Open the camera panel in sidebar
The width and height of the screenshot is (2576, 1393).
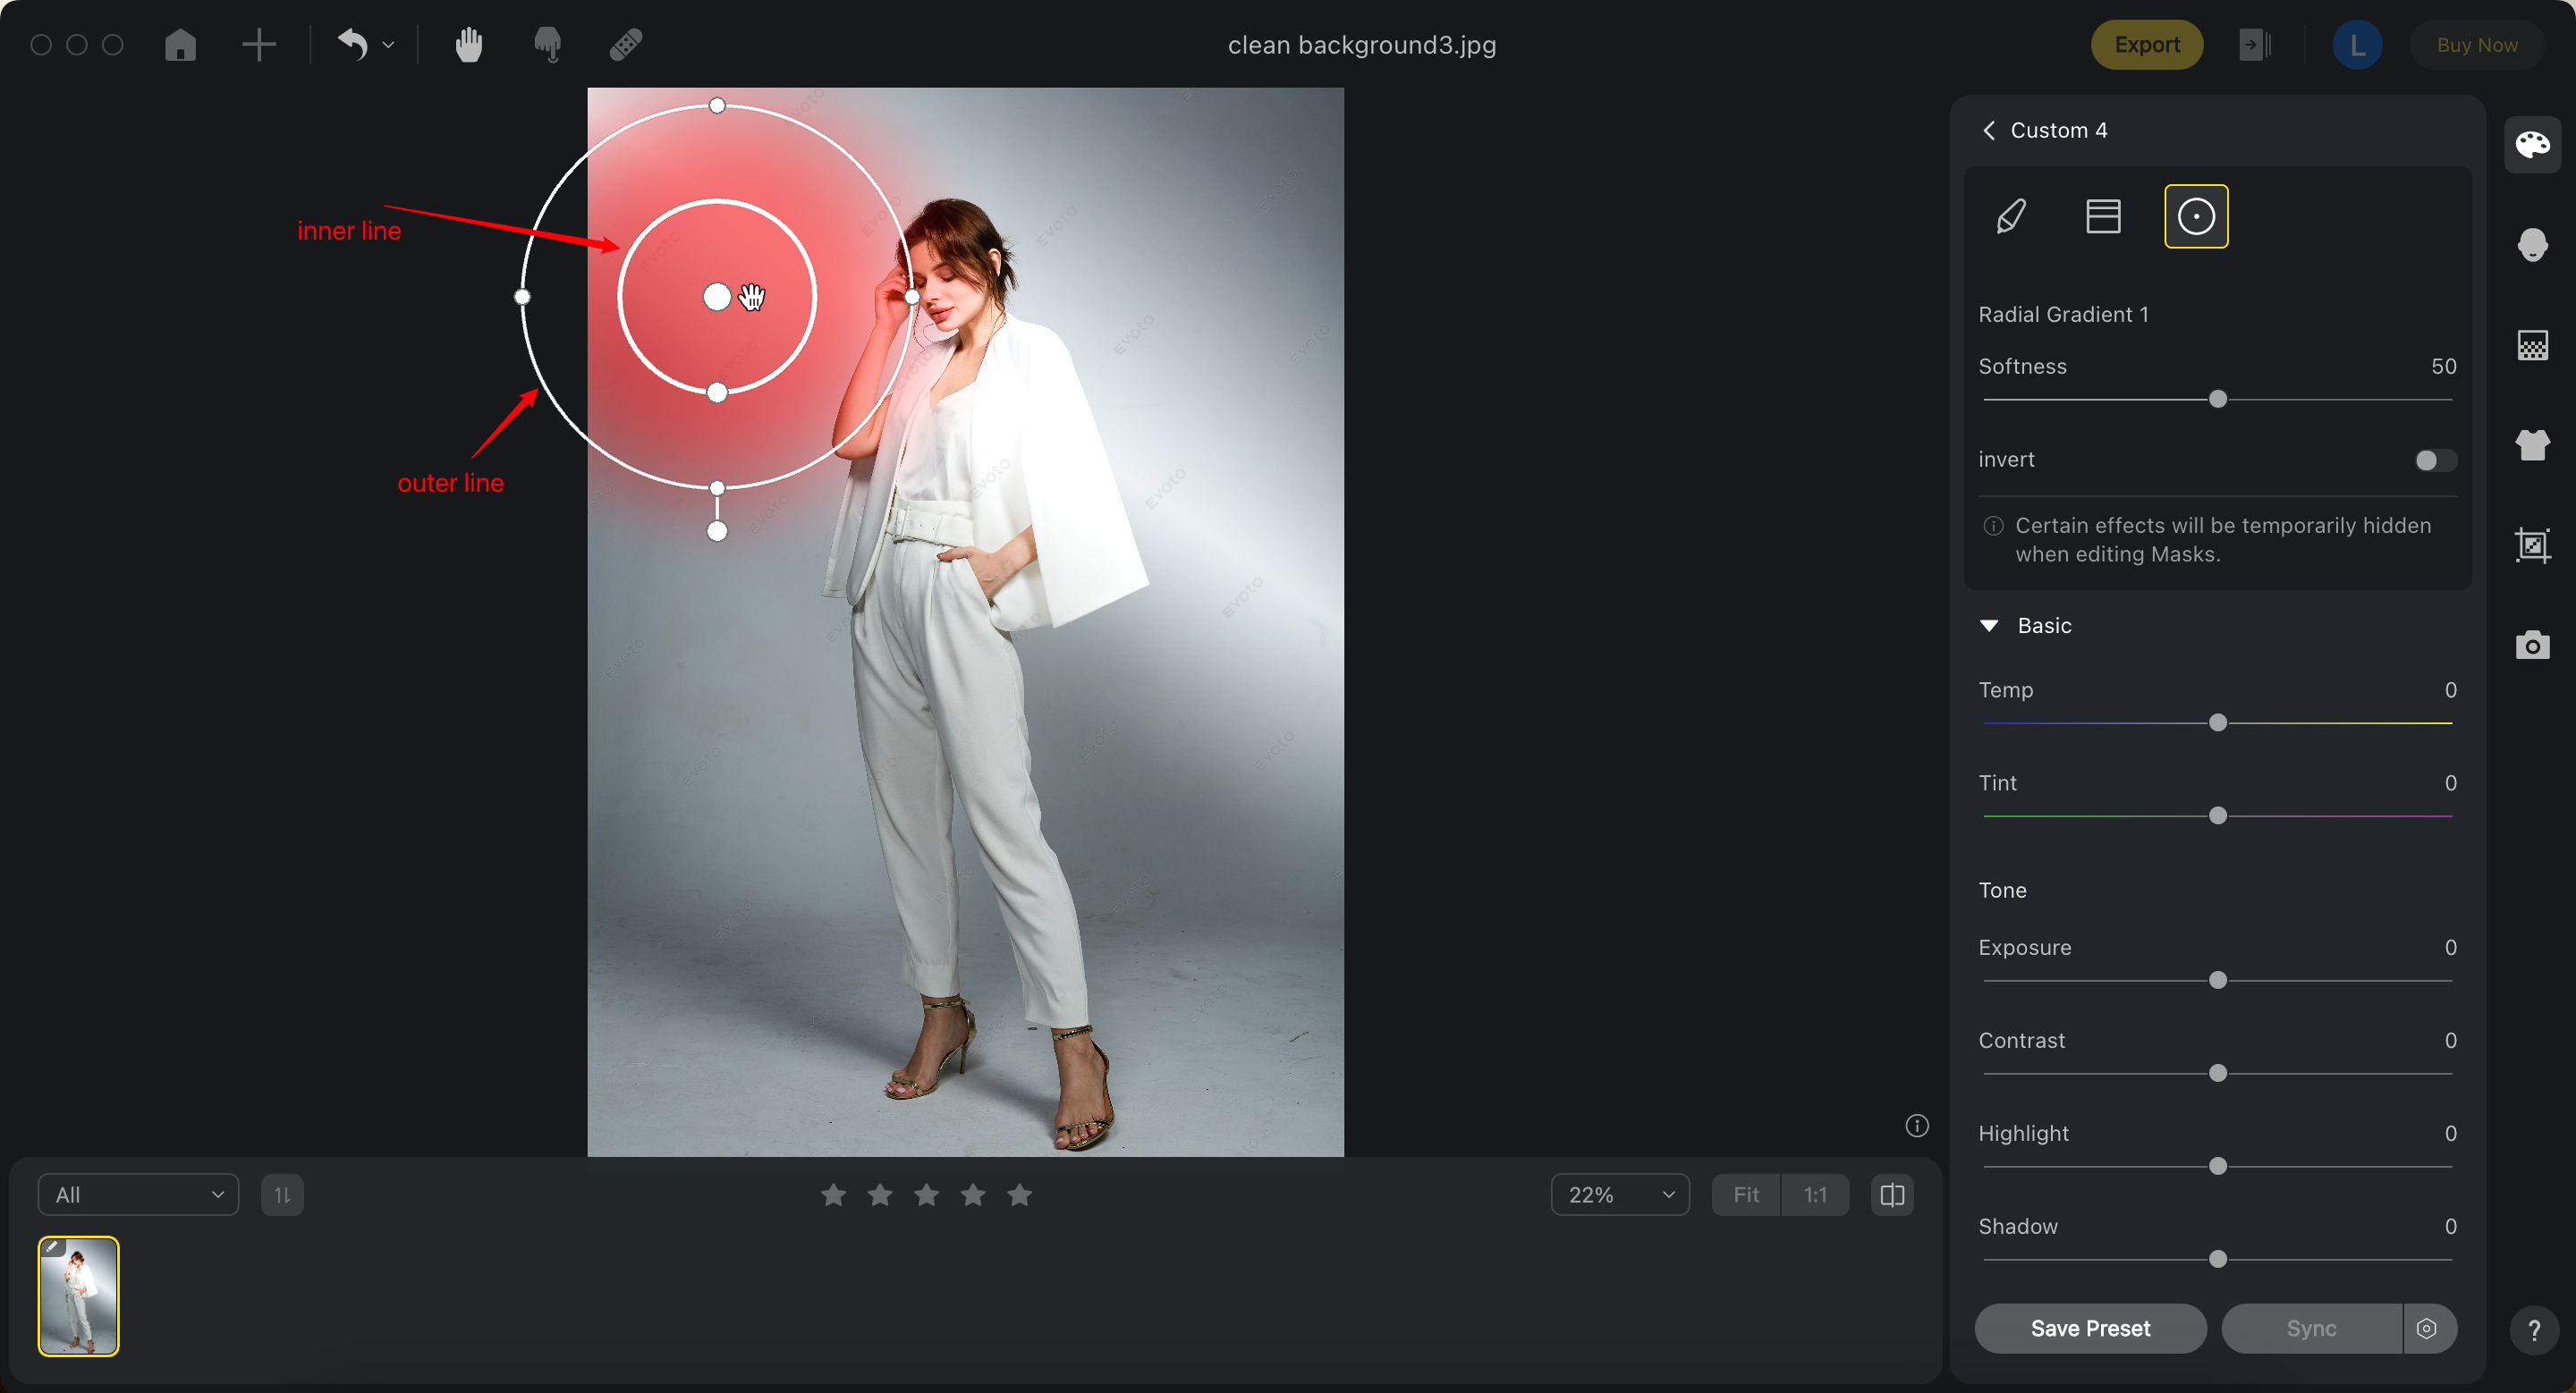point(2532,645)
